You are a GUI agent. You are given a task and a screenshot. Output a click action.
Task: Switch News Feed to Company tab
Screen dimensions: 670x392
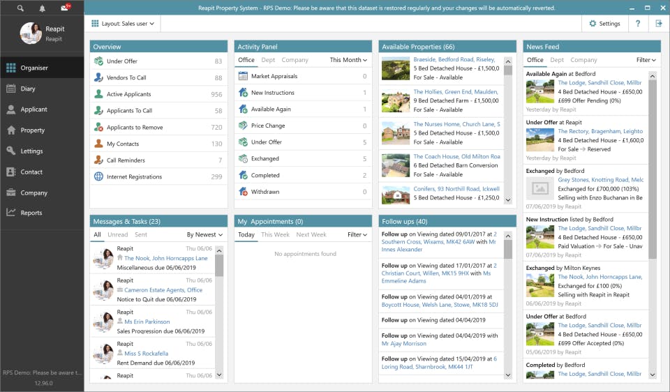[x=583, y=60]
